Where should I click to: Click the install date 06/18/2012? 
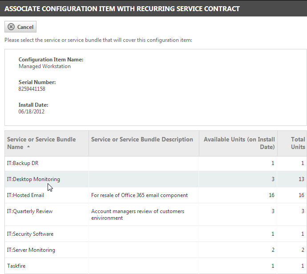32,112
